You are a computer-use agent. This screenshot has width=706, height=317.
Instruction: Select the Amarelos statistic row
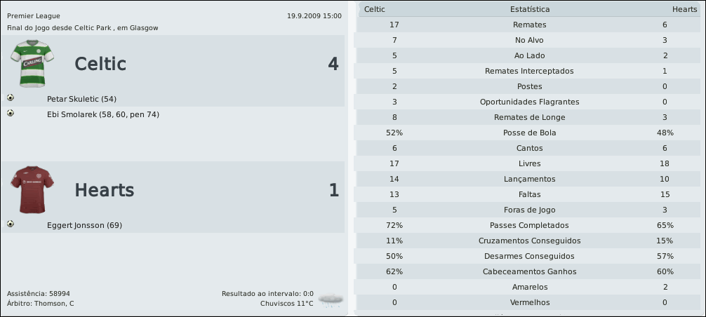tap(529, 287)
